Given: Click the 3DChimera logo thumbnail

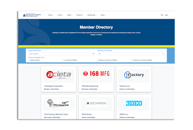Looking at the screenshot, I should click(96, 103).
